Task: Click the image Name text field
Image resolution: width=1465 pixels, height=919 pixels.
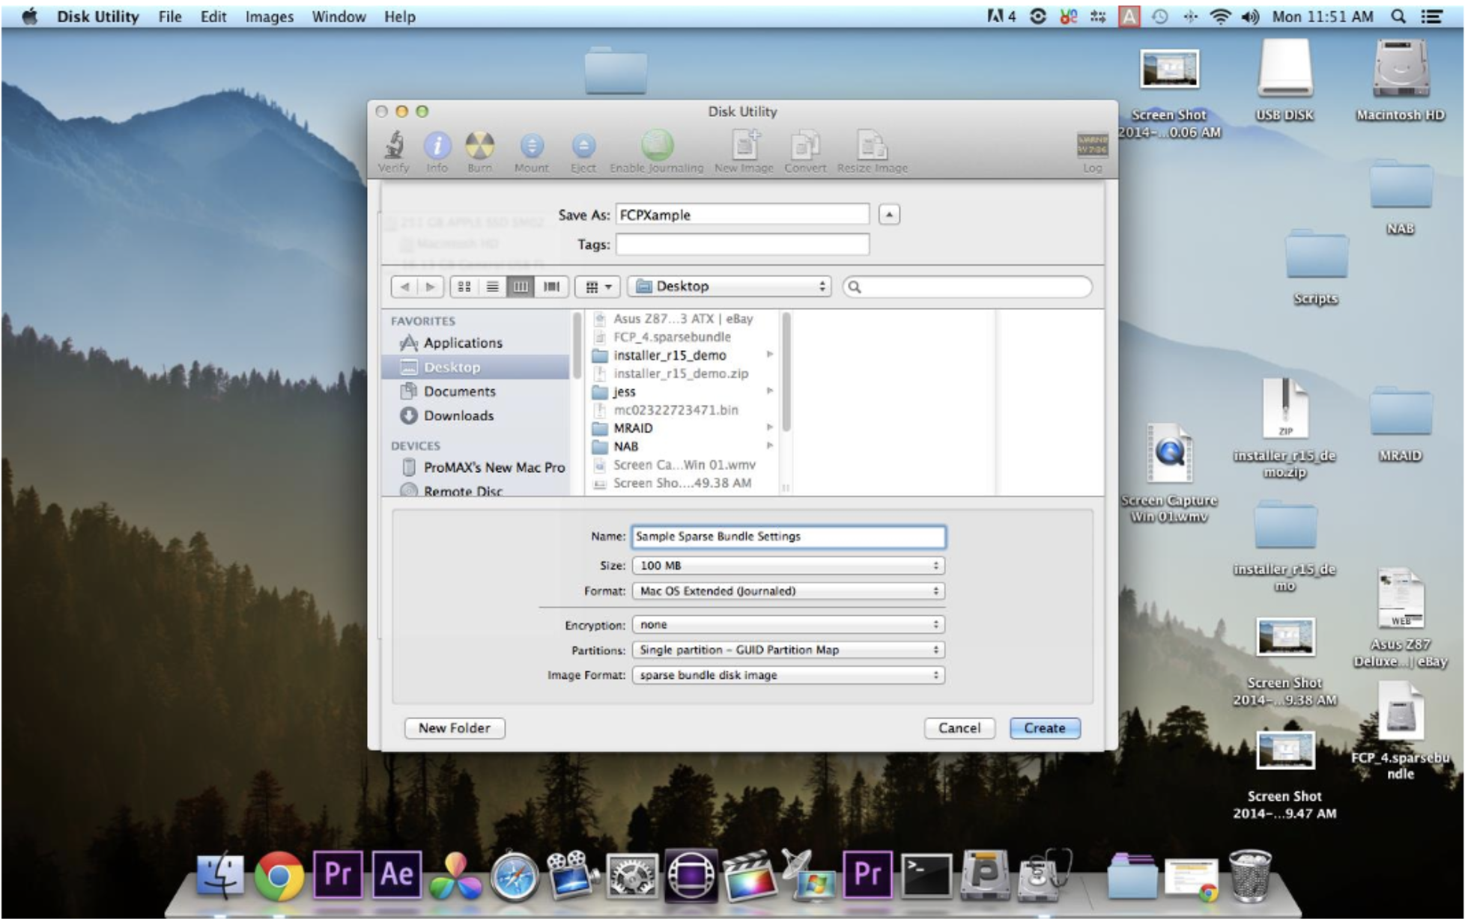Action: click(x=789, y=537)
